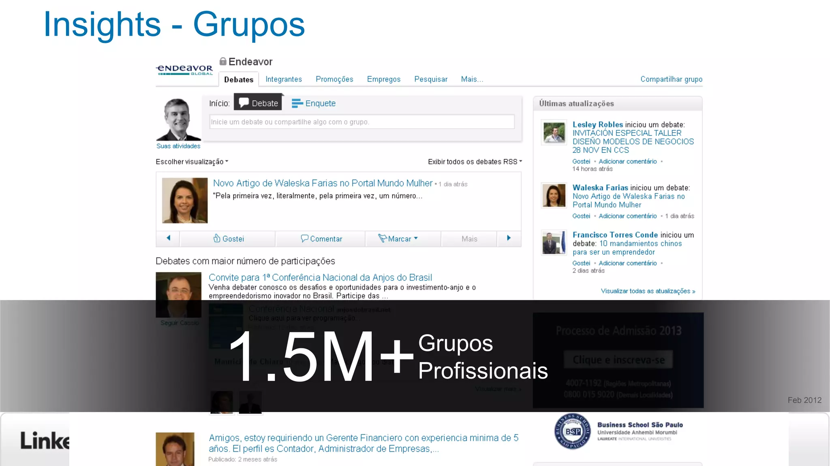The height and width of the screenshot is (466, 830).
Task: Click Cassio's photo next to Anjos do Brasil debate
Action: 179,295
